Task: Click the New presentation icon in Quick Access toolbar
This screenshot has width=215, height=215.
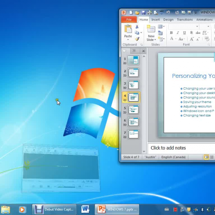Action: (131, 12)
